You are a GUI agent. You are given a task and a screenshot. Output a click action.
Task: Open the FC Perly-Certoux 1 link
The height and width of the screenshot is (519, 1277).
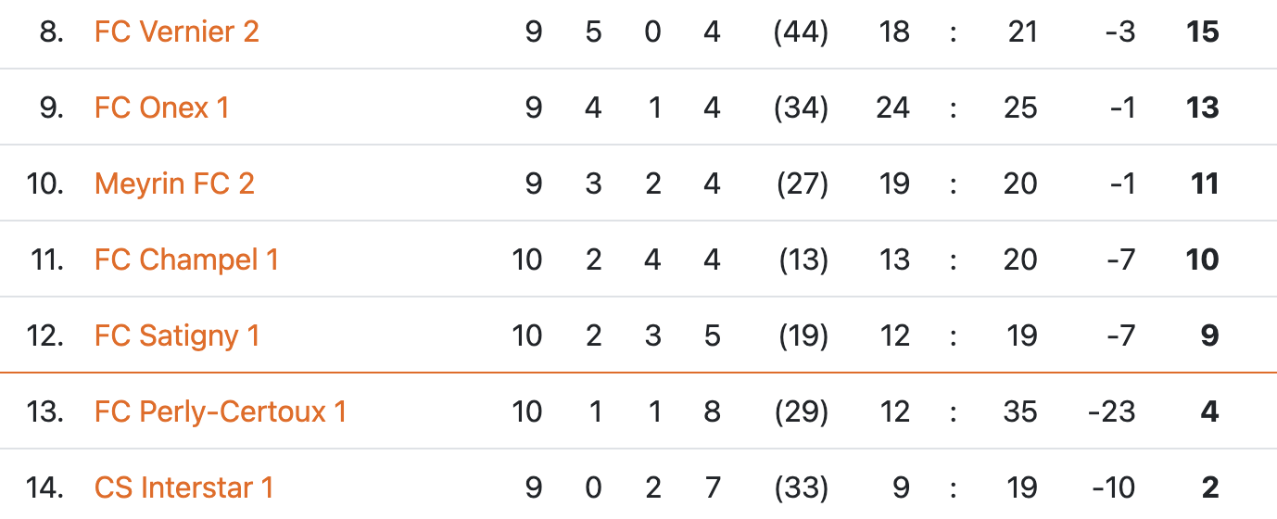tap(221, 412)
